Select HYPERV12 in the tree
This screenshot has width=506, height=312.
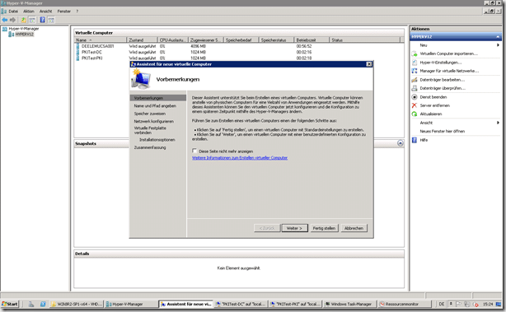coord(24,35)
